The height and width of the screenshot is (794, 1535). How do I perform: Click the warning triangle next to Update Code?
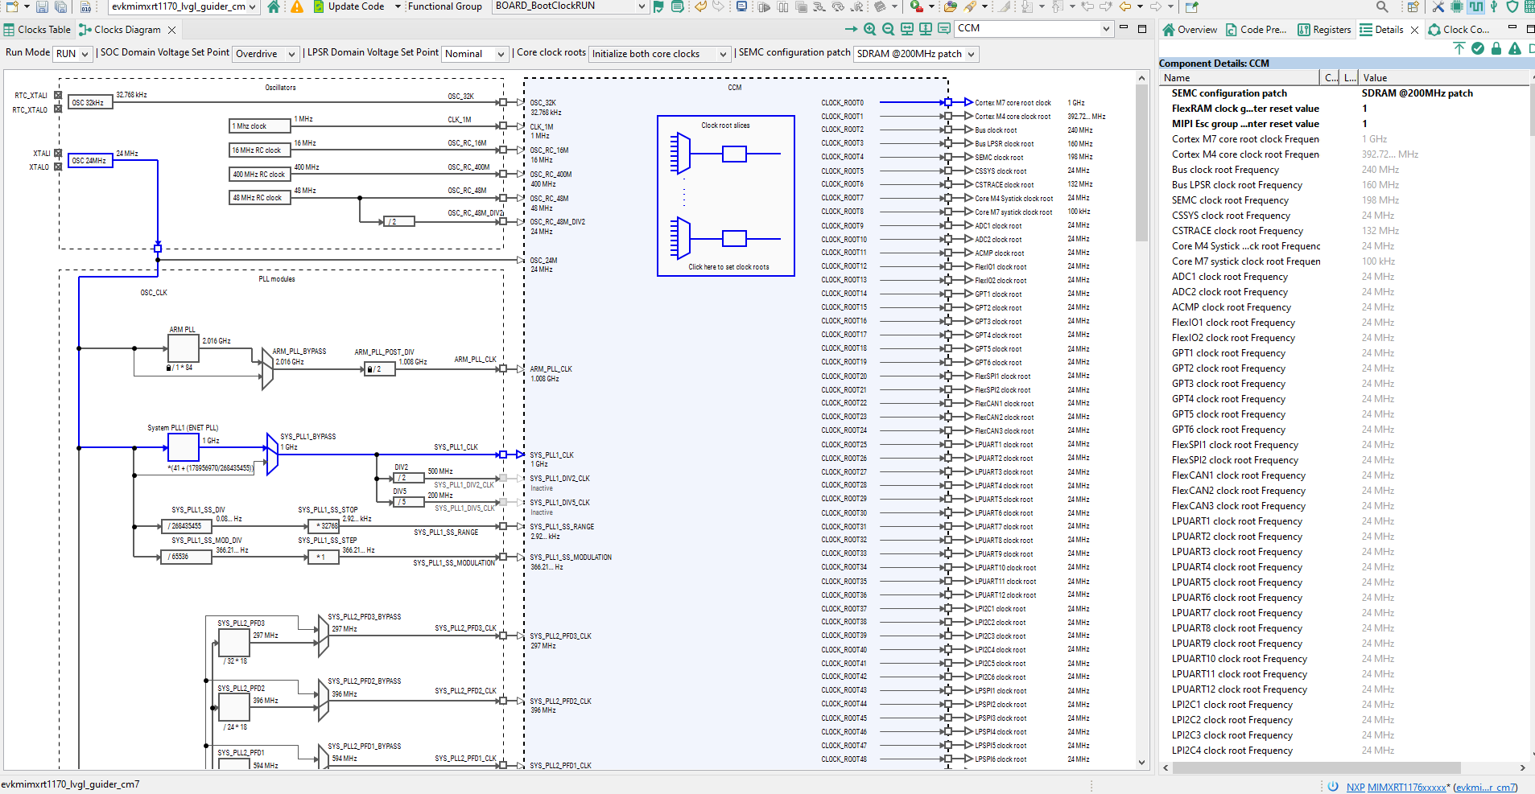[295, 7]
